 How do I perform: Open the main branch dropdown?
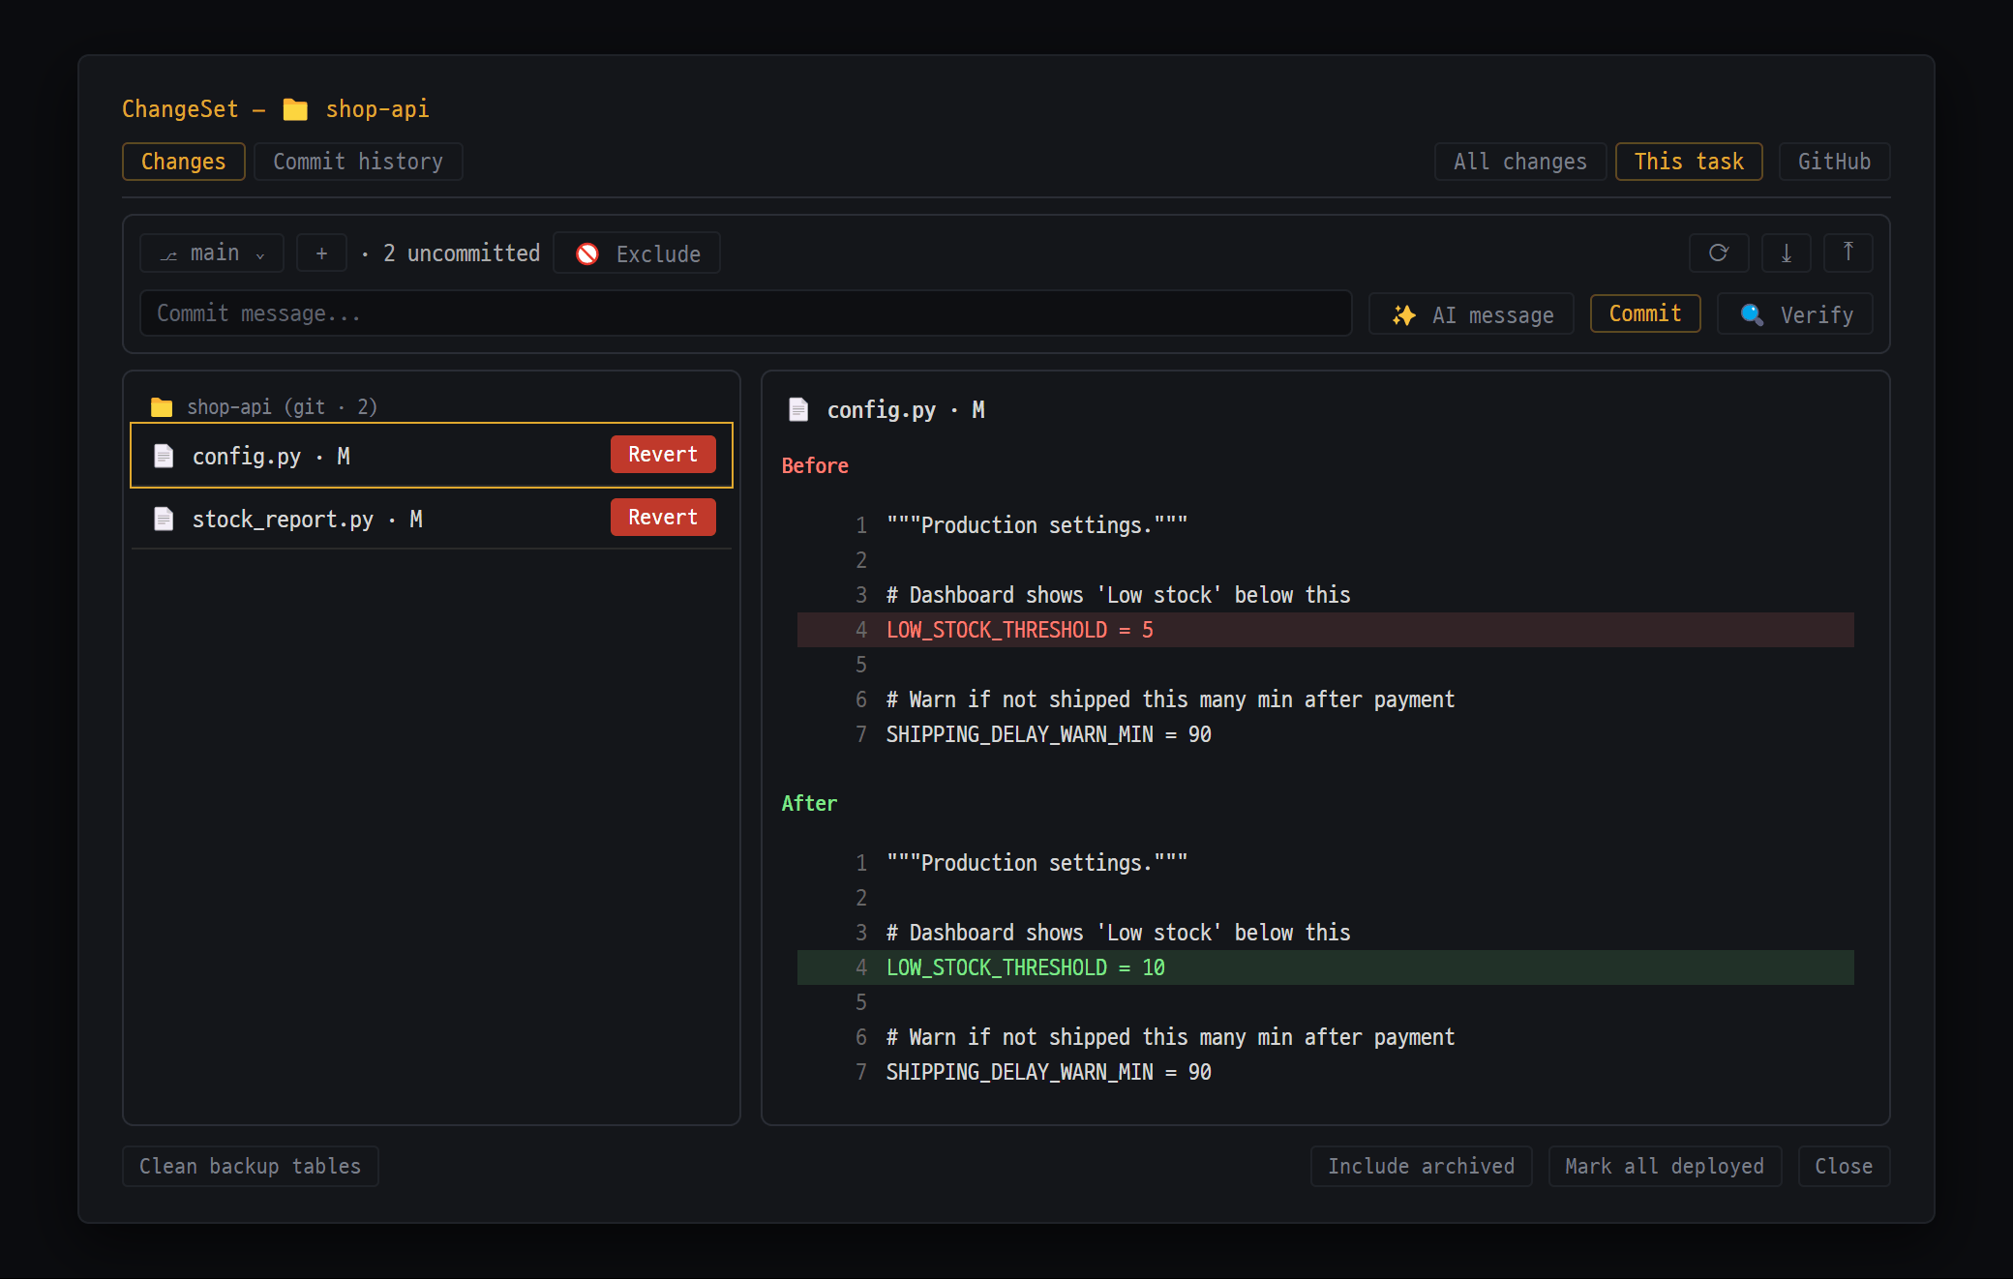pos(212,253)
